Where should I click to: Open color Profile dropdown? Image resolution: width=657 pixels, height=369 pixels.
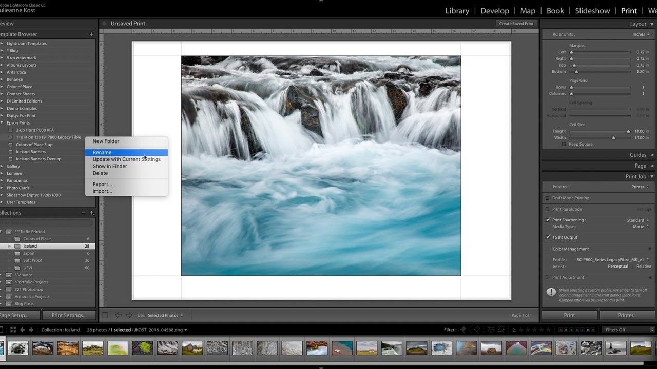612,260
